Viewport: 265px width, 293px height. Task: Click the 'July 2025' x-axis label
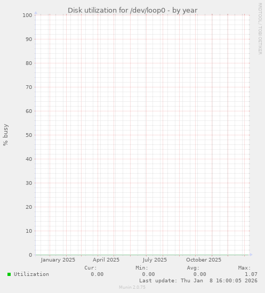click(x=155, y=260)
